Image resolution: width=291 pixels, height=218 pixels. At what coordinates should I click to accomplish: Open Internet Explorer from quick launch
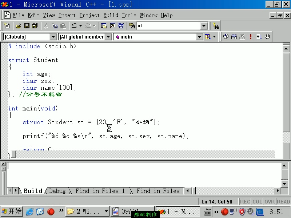pos(29,211)
